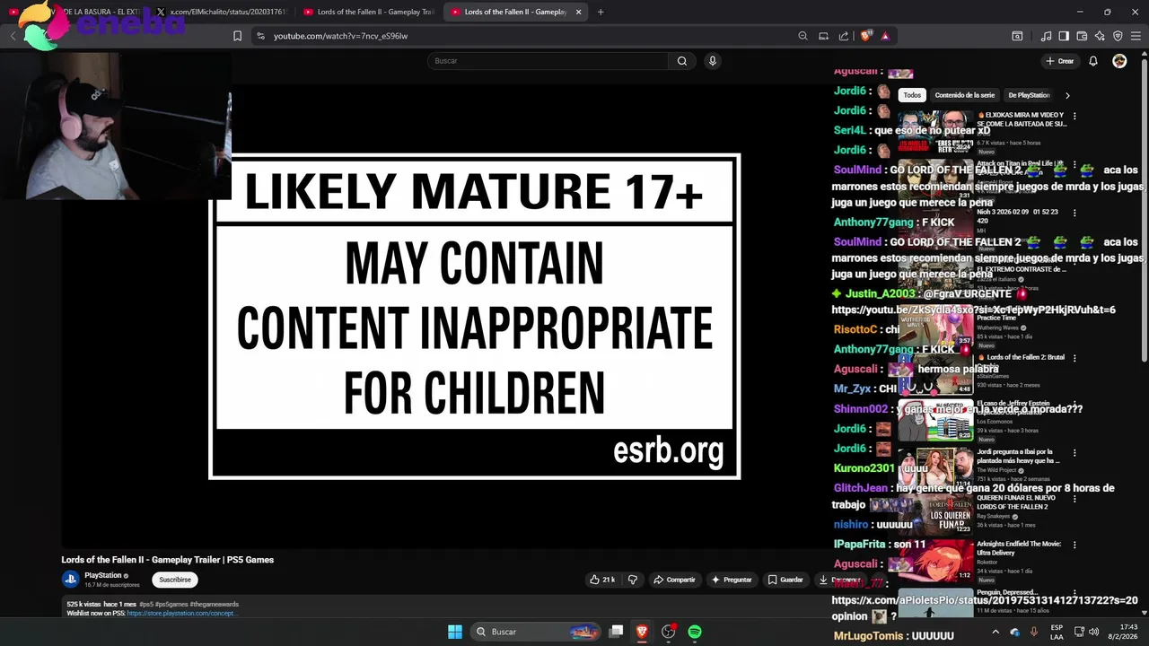Click the Brave Shields lion icon
Image resolution: width=1149 pixels, height=646 pixels.
(866, 36)
